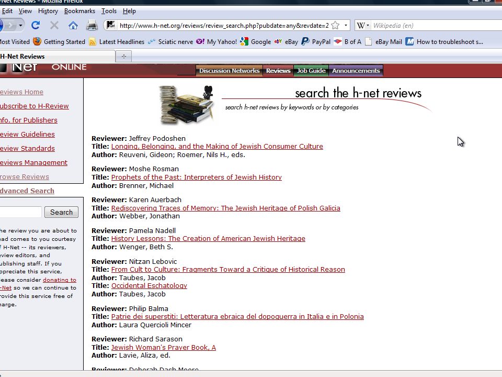Open 'History Lessons' review link
Image resolution: width=502 pixels, height=377 pixels.
coord(208,238)
